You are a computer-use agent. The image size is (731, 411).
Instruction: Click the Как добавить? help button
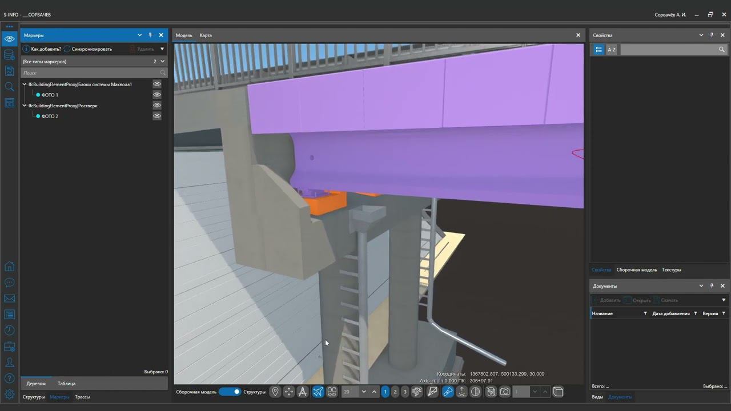[42, 49]
